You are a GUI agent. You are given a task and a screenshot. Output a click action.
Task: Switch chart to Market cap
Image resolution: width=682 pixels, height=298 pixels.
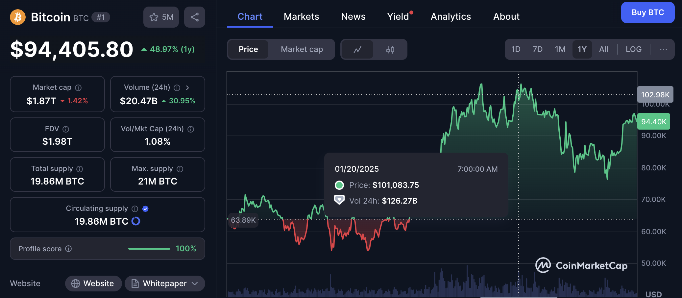pyautogui.click(x=302, y=49)
